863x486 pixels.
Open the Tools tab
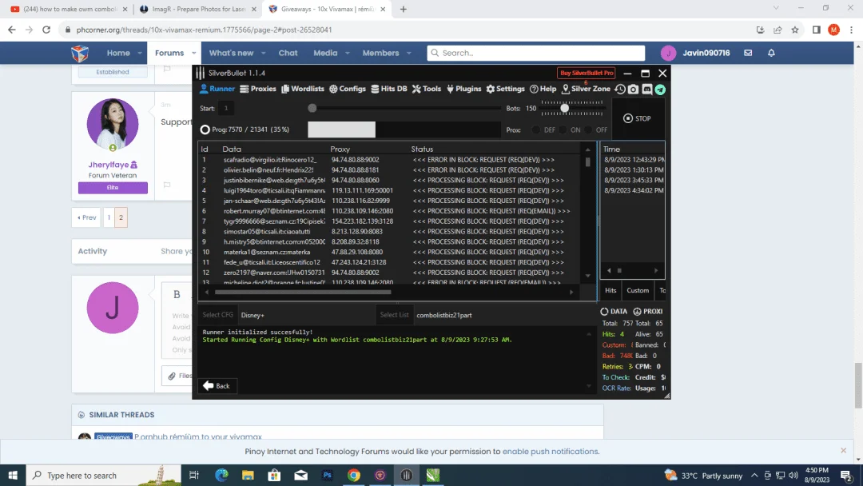pyautogui.click(x=427, y=89)
